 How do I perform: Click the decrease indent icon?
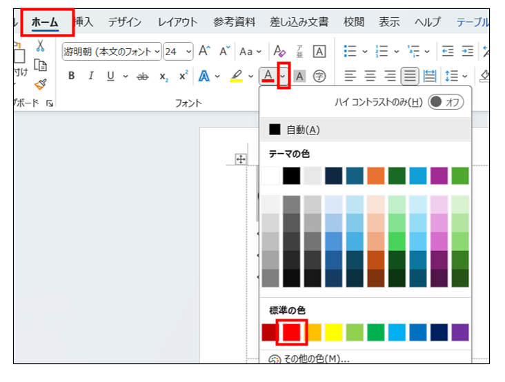tap(448, 51)
